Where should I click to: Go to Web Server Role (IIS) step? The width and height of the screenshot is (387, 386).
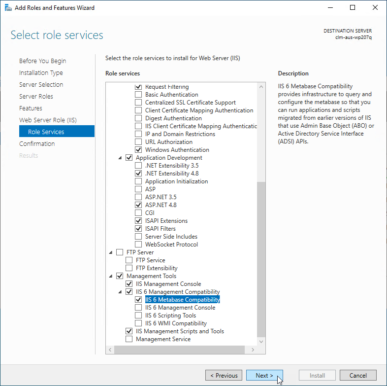[48, 120]
